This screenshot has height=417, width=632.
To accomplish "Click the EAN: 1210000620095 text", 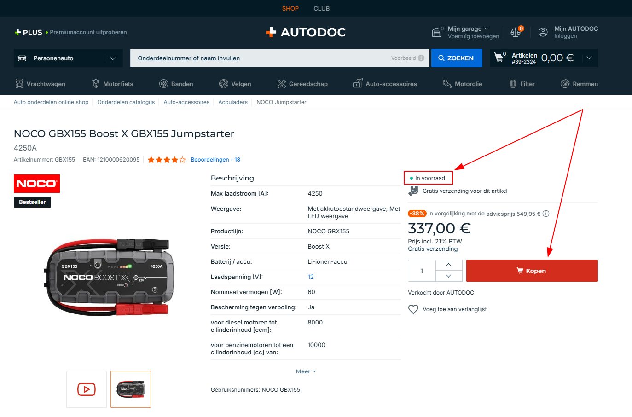I will coord(111,160).
